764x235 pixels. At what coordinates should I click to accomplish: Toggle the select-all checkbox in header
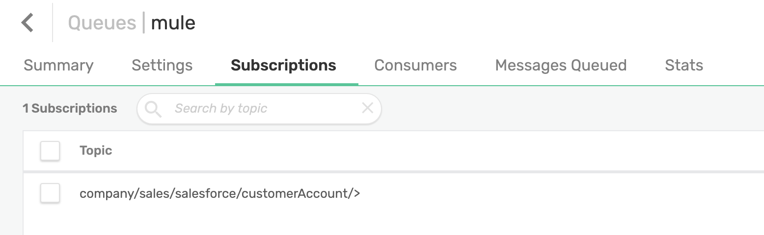pos(50,151)
